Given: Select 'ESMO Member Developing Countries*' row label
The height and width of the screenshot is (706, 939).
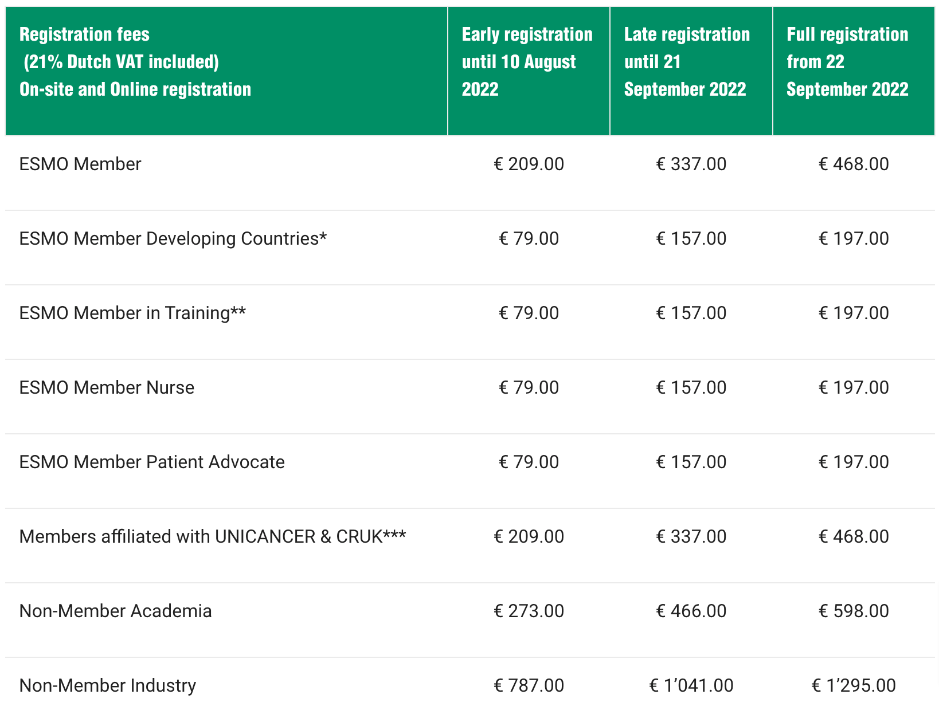Looking at the screenshot, I should [173, 239].
